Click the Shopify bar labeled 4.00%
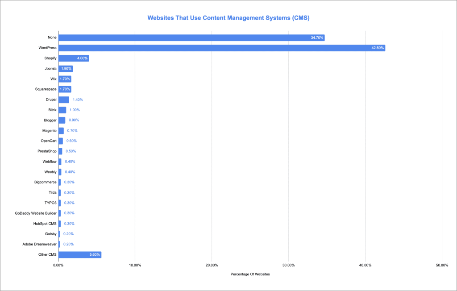The width and height of the screenshot is (457, 291). click(74, 58)
